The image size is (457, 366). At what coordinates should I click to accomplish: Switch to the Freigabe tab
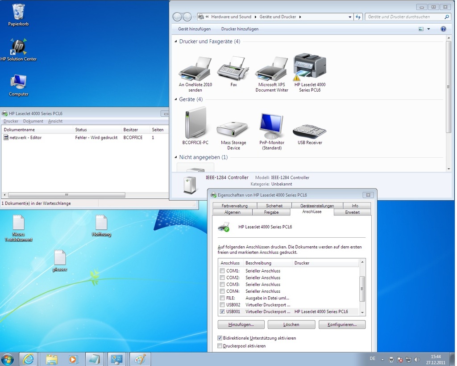point(271,212)
